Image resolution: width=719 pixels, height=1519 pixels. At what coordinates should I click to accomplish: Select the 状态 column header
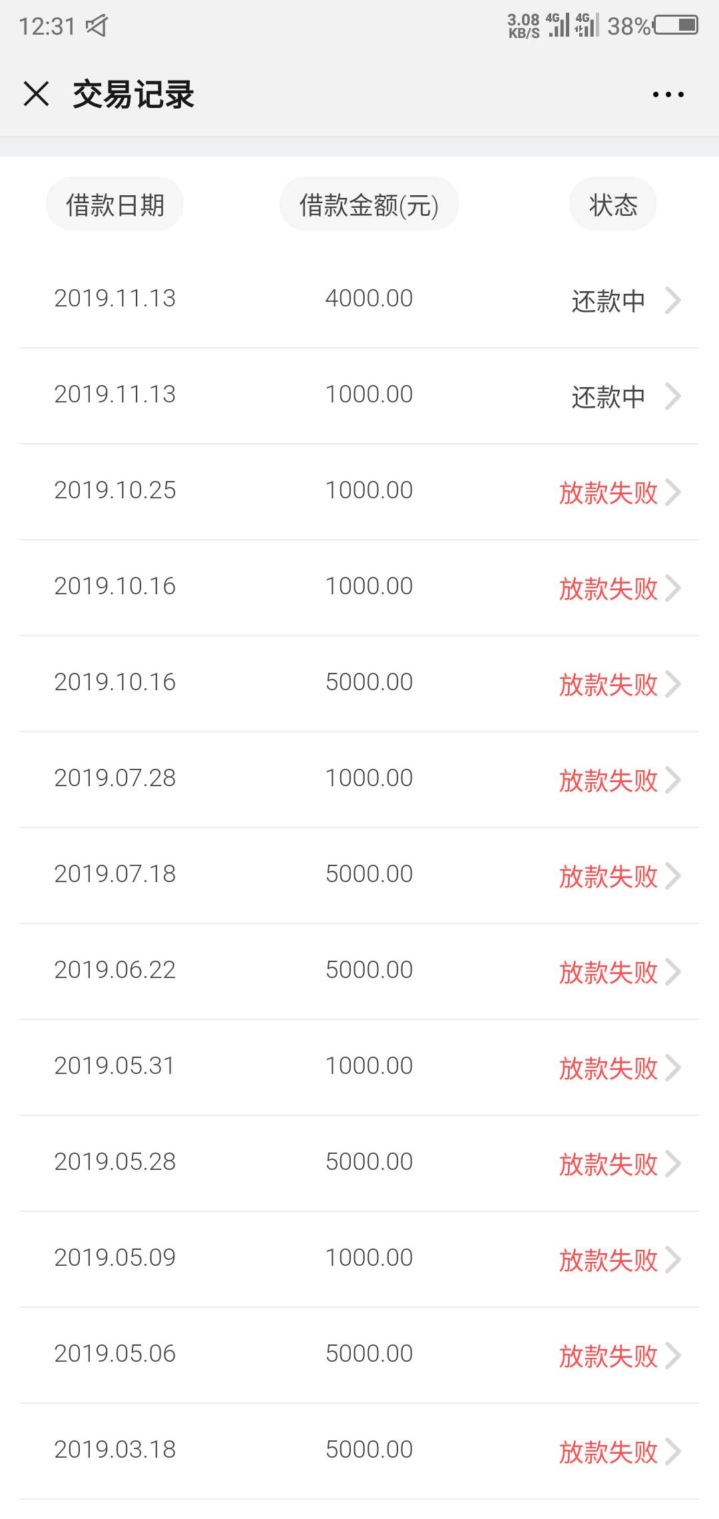[x=613, y=205]
